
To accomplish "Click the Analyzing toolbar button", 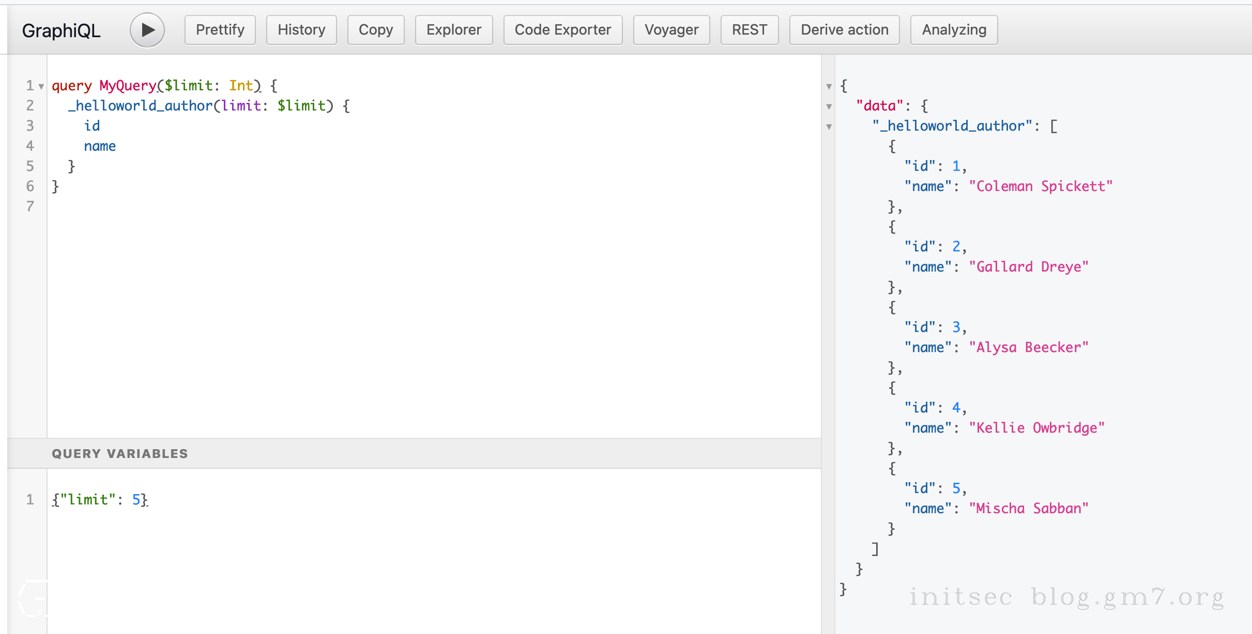I will tap(954, 30).
